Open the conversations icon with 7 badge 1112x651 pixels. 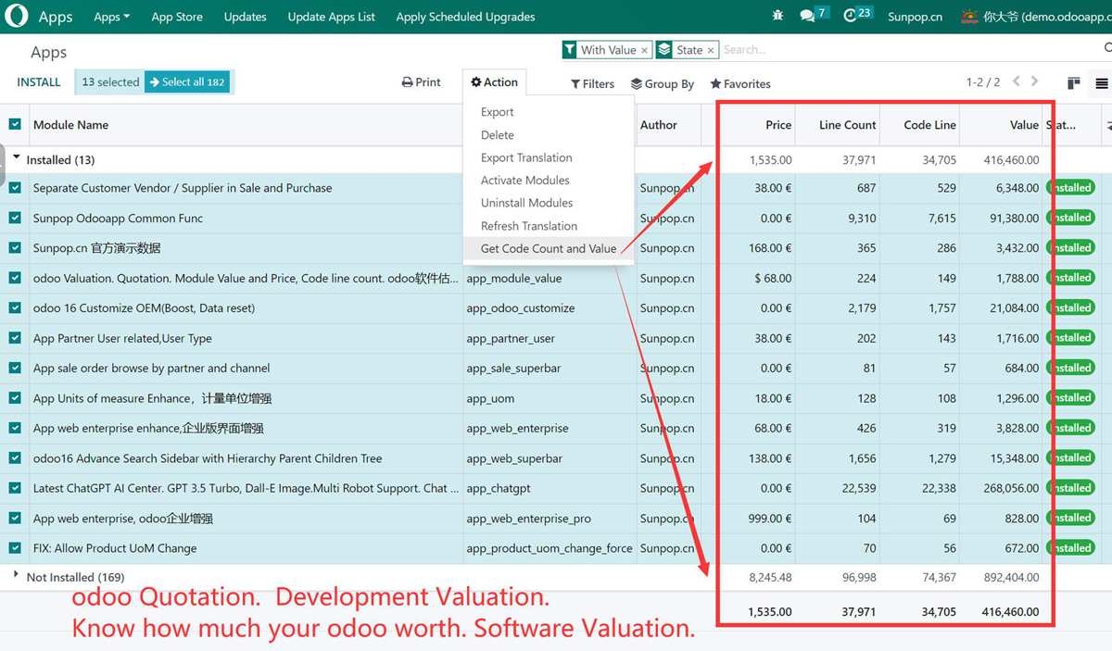(x=814, y=16)
